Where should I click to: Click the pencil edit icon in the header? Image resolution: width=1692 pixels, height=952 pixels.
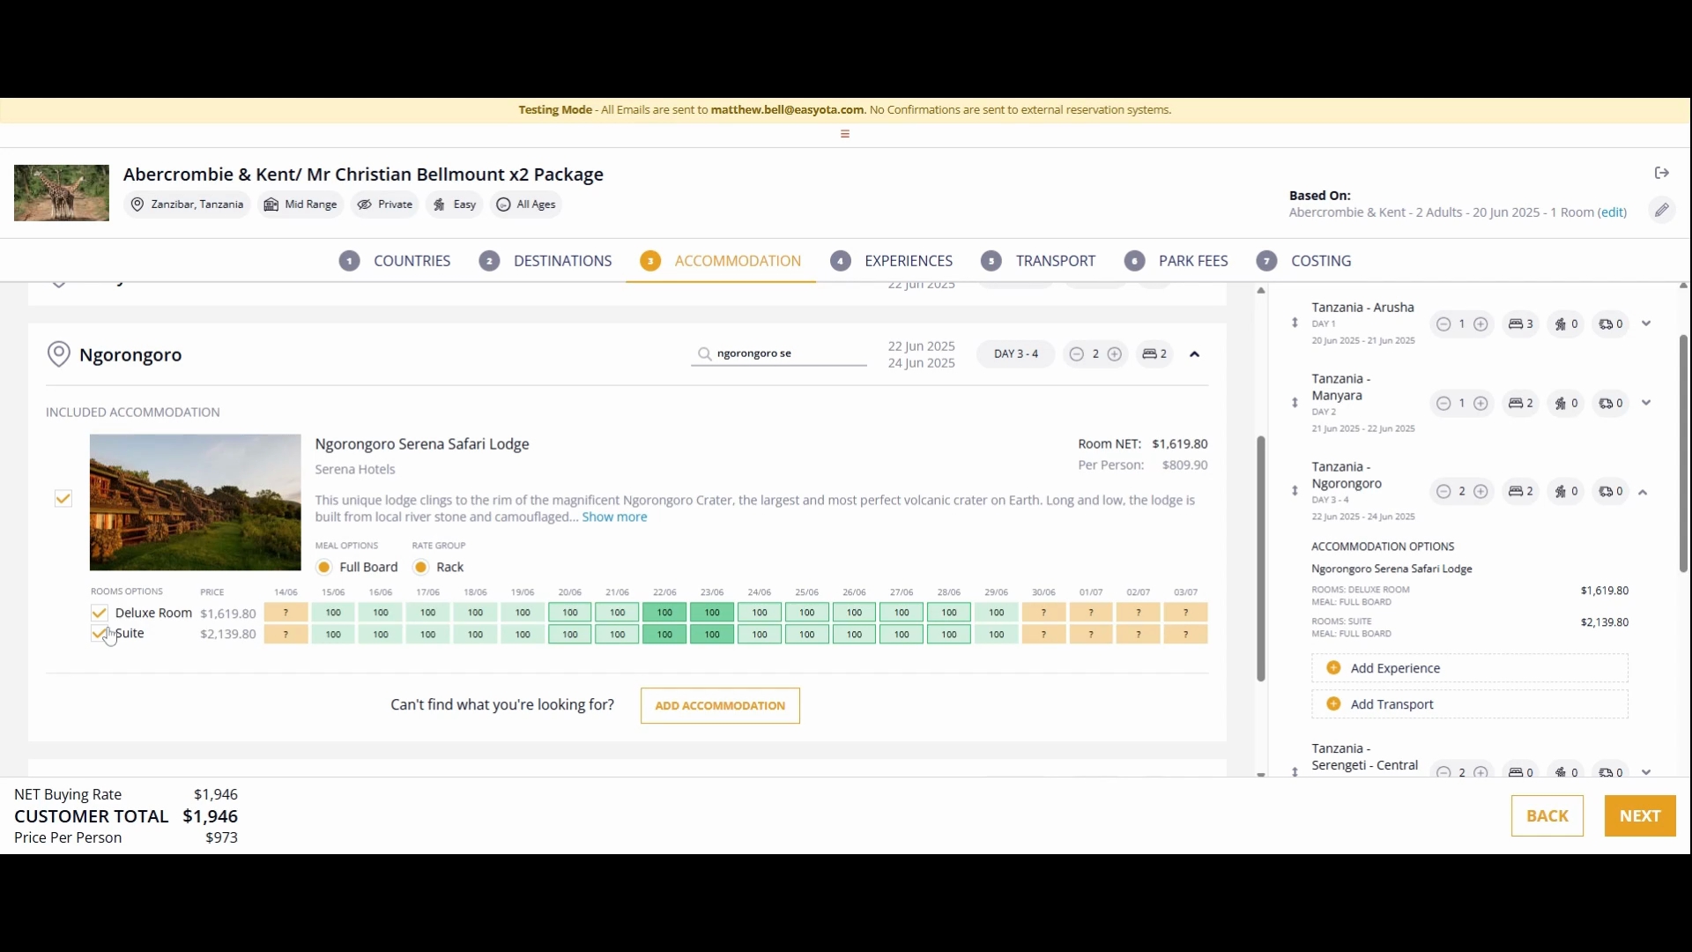pyautogui.click(x=1661, y=210)
